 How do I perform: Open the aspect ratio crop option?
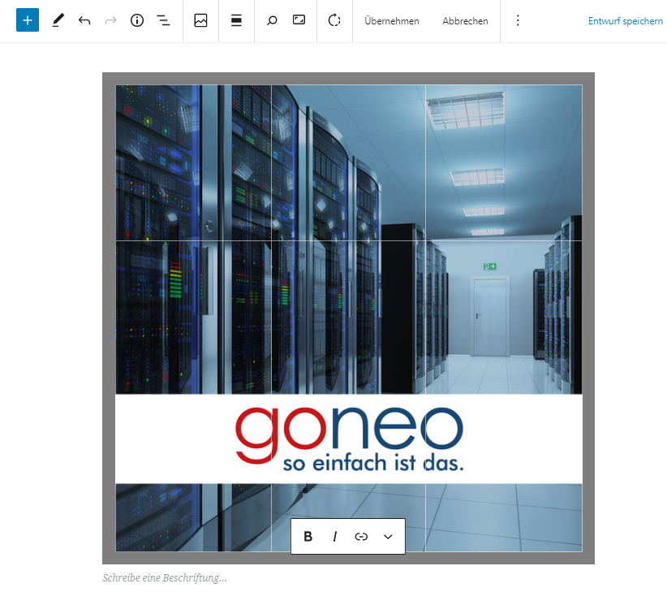coord(299,19)
